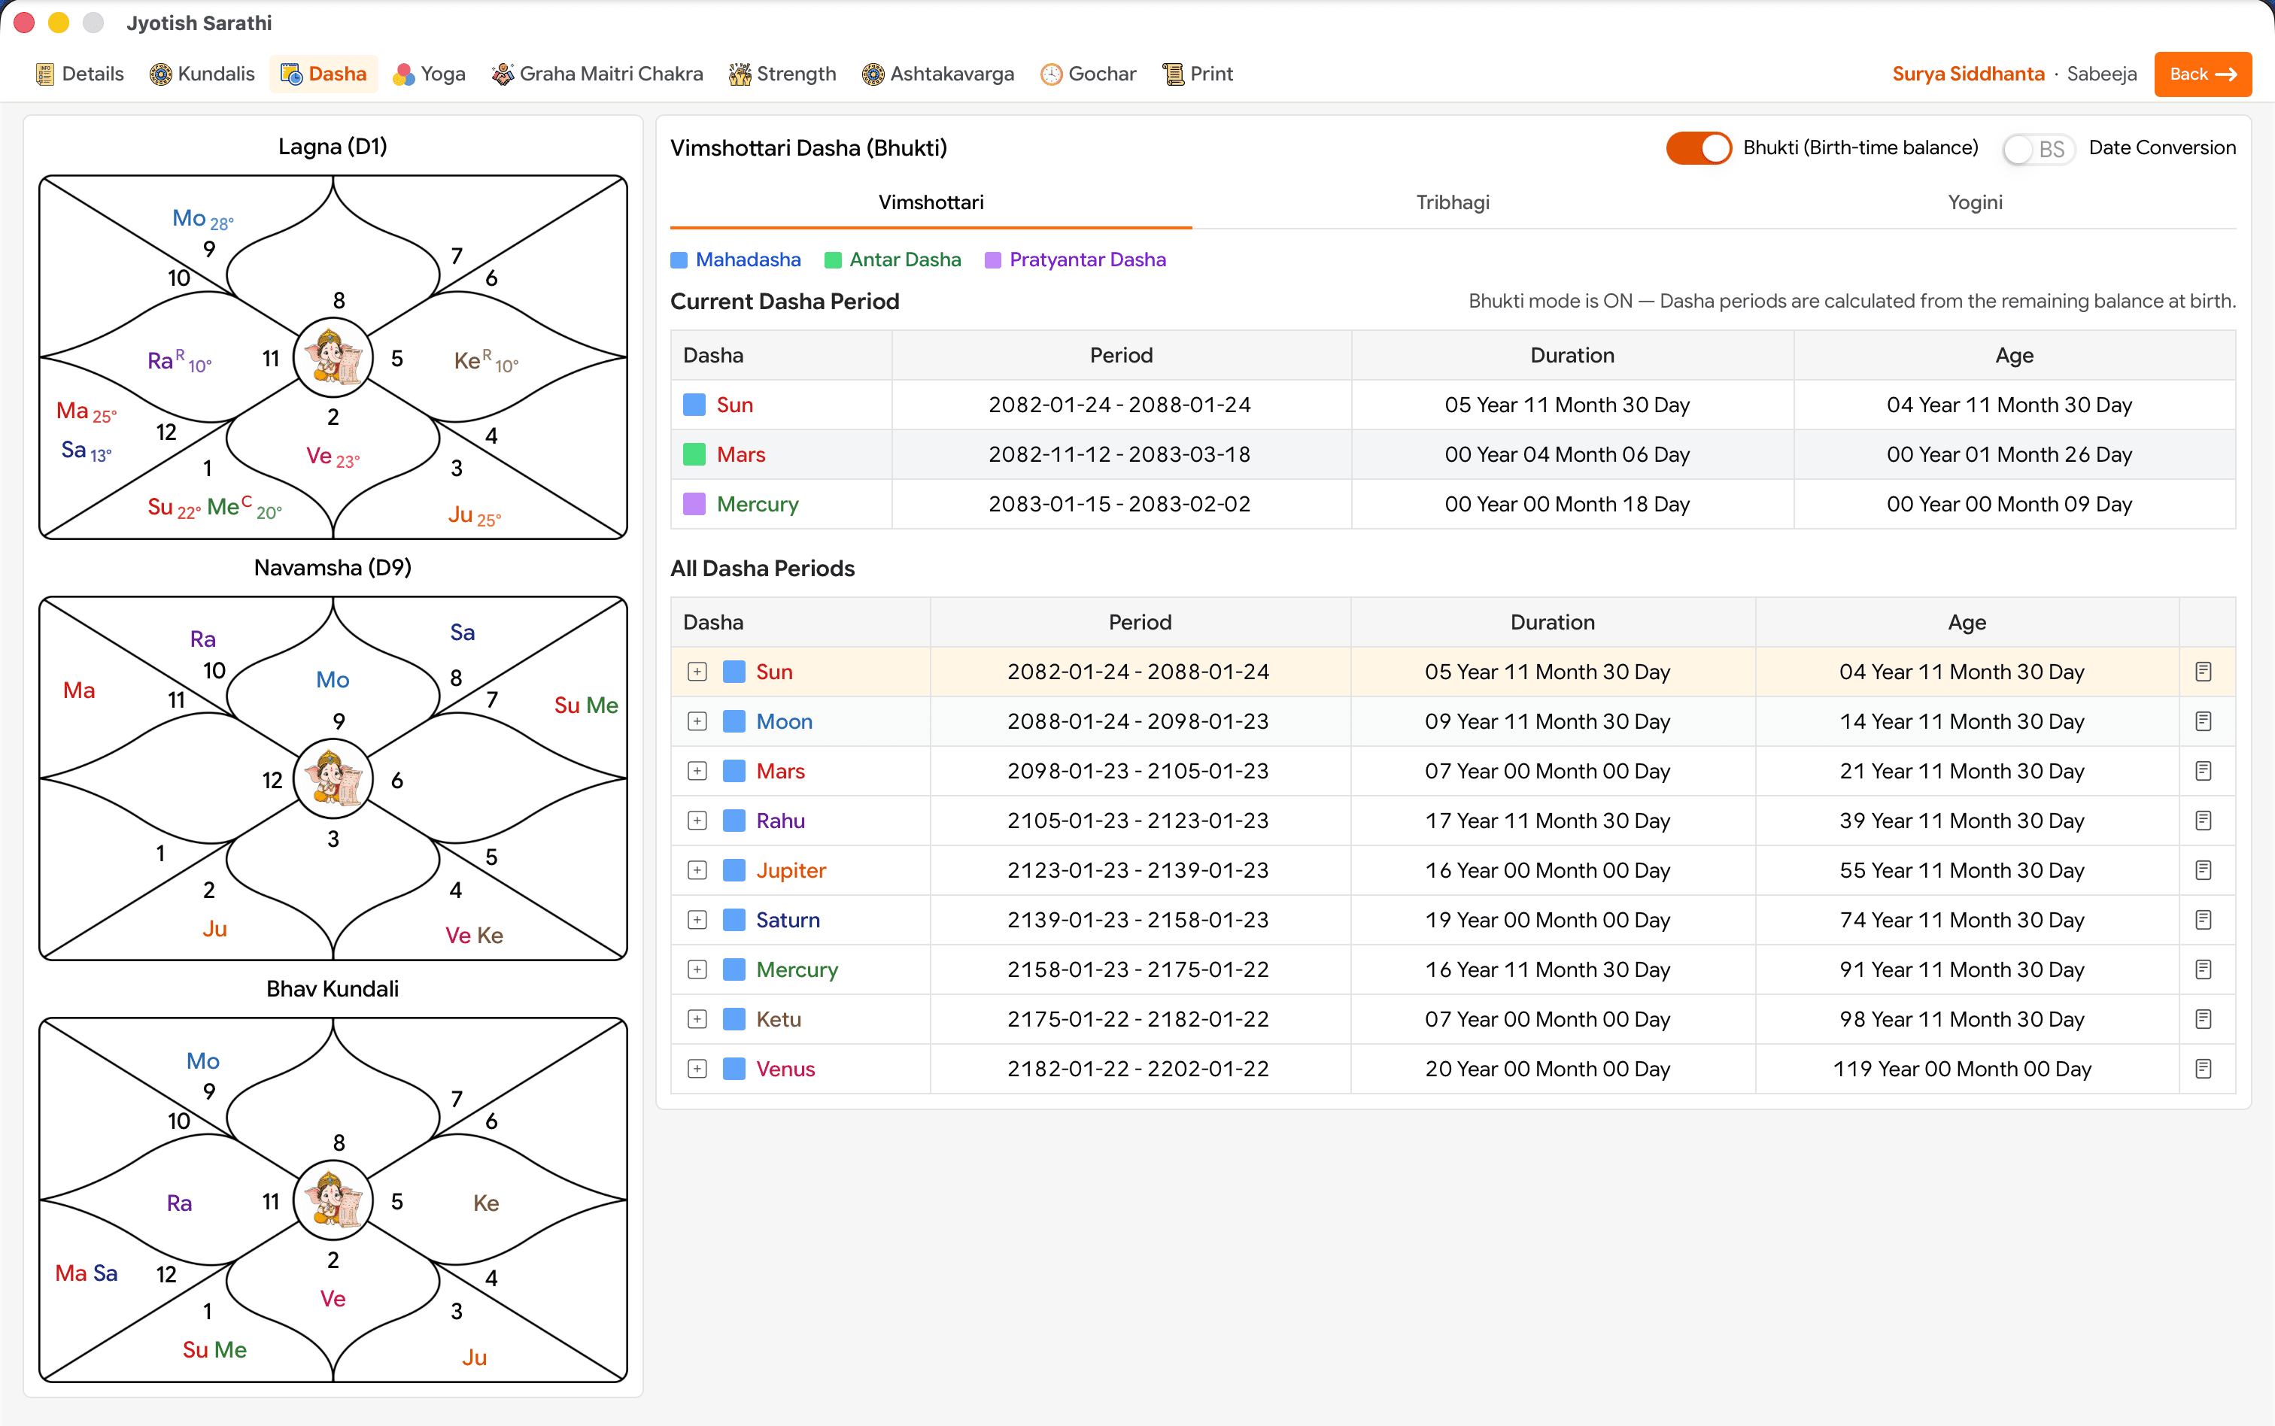Click Ve 23° in Lagna chart
The image size is (2275, 1426).
(x=333, y=457)
